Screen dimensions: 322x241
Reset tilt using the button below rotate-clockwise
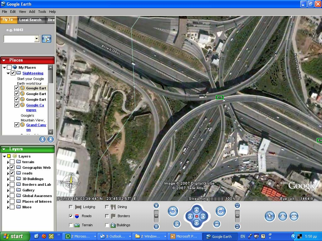pyautogui.click(x=217, y=224)
